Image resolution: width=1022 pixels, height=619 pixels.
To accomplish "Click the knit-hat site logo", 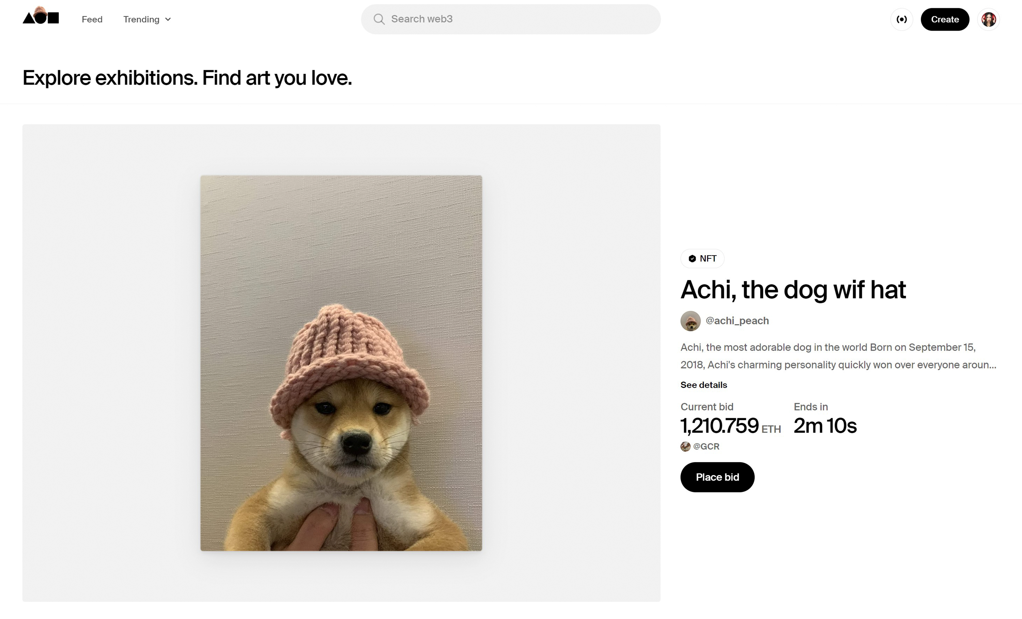I will tap(41, 19).
